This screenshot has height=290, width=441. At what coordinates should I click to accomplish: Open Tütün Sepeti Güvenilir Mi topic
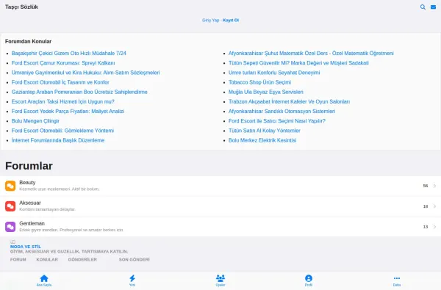298,63
